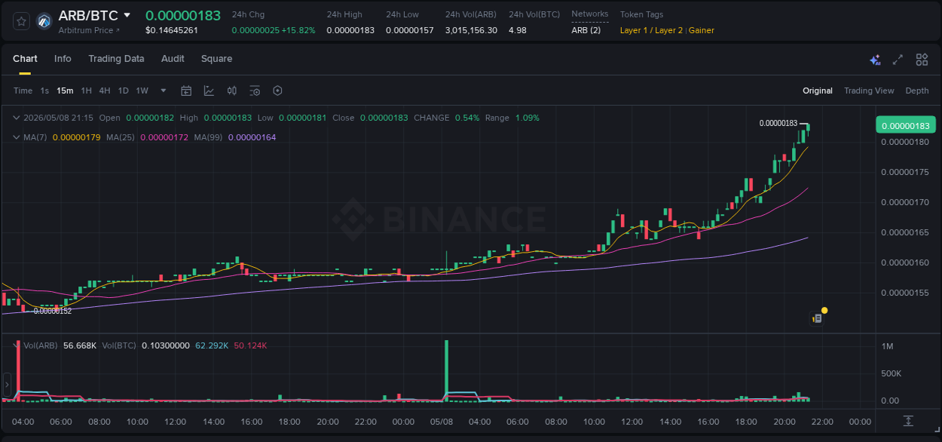Select the 4H interval
Screen dimensions: 942x442
[104, 91]
